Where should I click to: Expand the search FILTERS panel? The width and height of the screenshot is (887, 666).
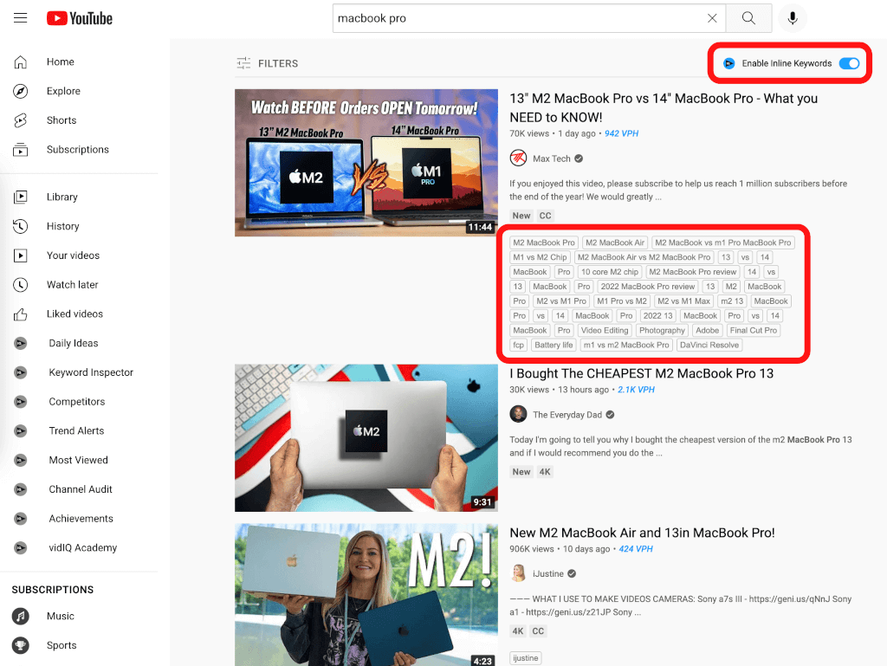click(267, 63)
